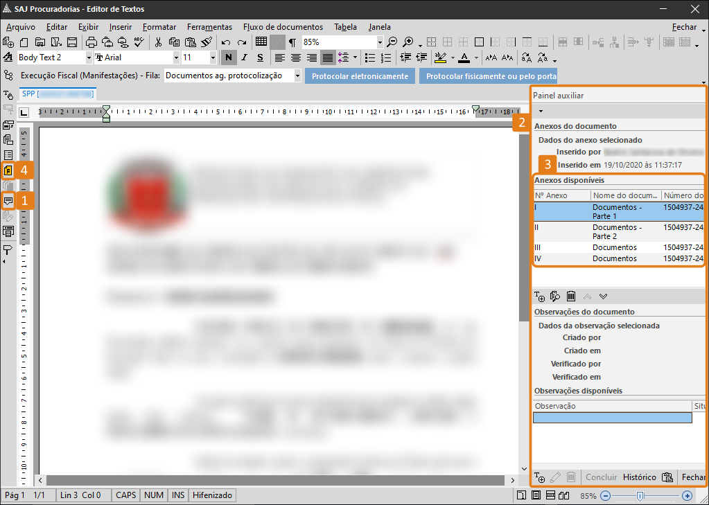Open the Fila queue dropdown
The width and height of the screenshot is (709, 505).
[x=297, y=76]
